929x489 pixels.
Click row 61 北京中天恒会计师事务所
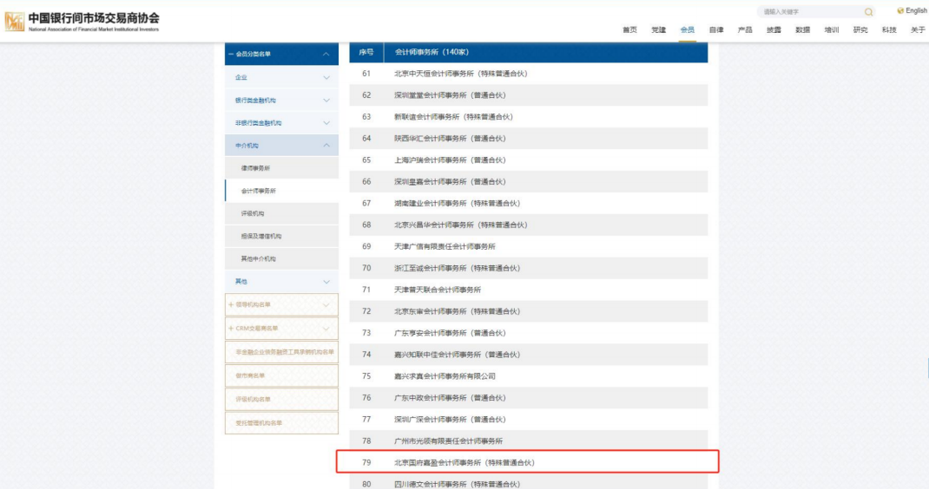click(x=529, y=74)
